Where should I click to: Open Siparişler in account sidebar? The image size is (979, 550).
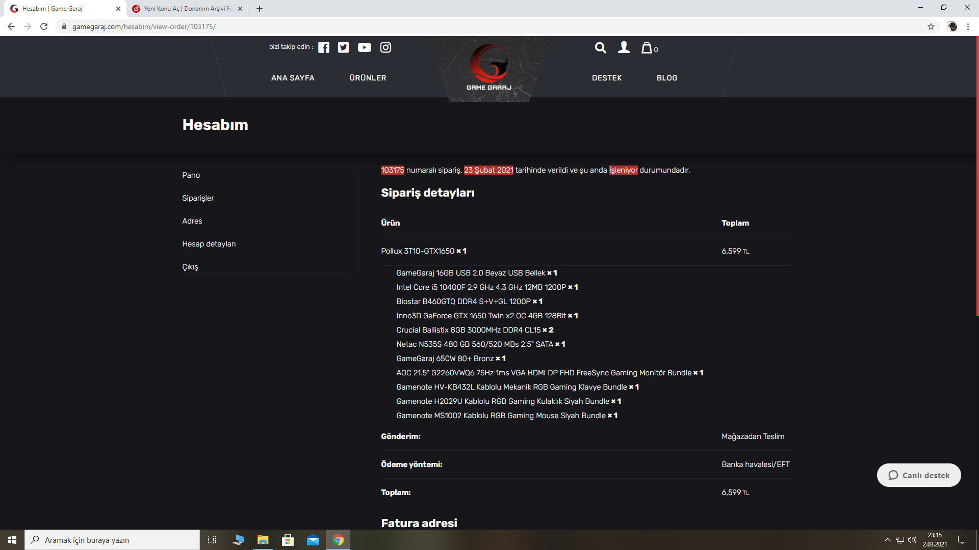pos(198,198)
